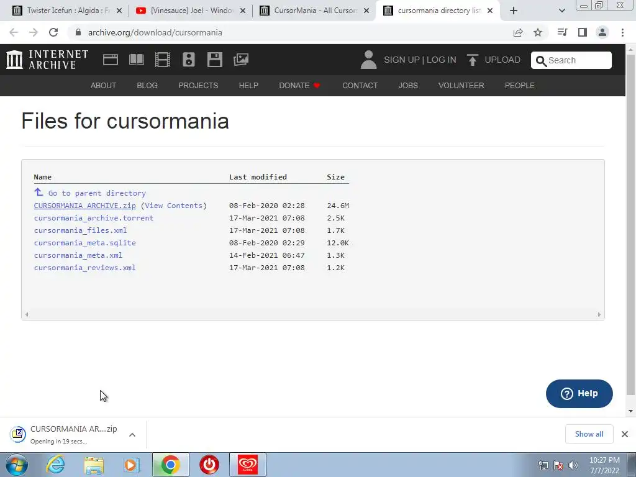
Task: Toggle the browser side panel icon
Action: [x=583, y=32]
